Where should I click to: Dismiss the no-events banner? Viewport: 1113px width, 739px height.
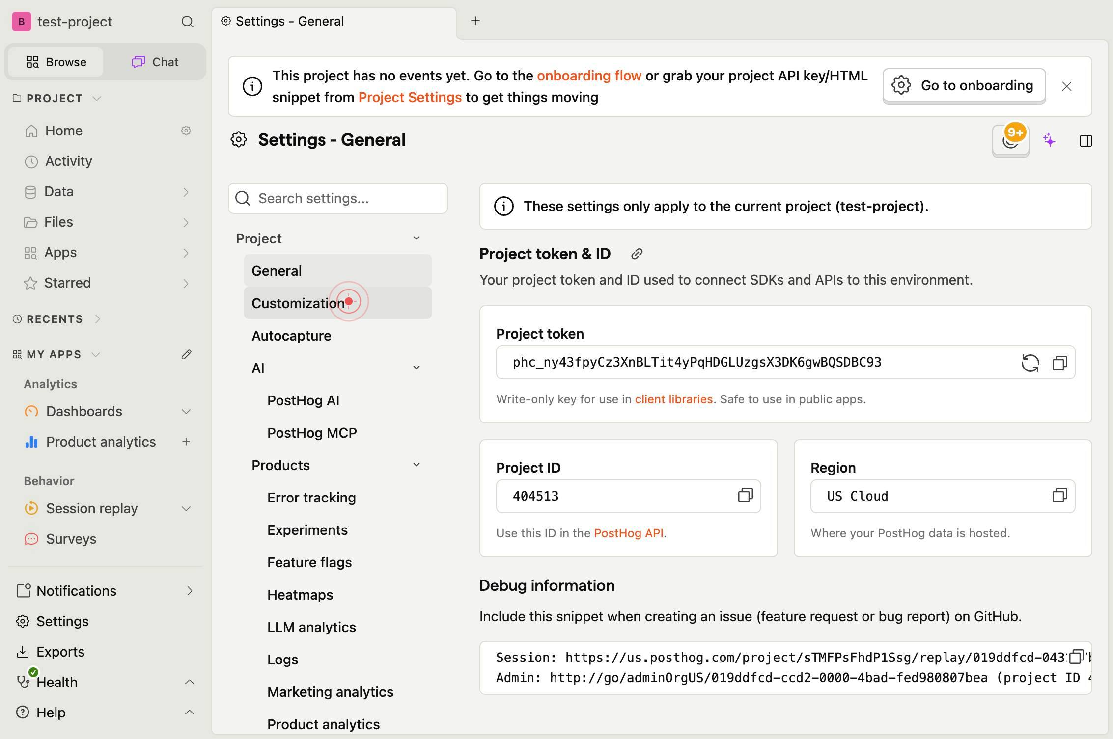[1066, 86]
